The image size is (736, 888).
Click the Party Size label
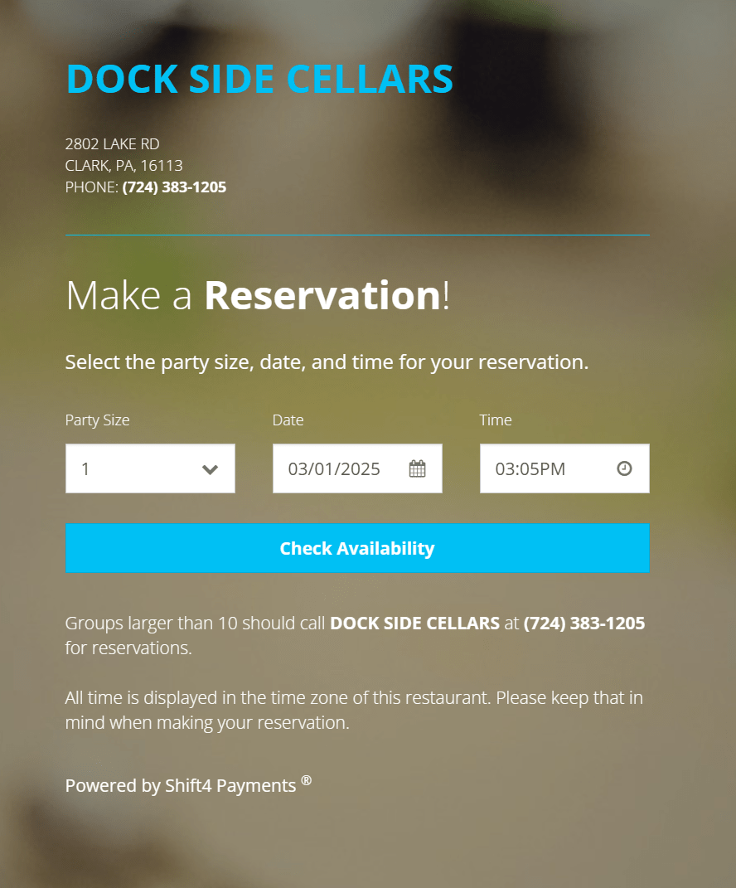[x=98, y=420]
